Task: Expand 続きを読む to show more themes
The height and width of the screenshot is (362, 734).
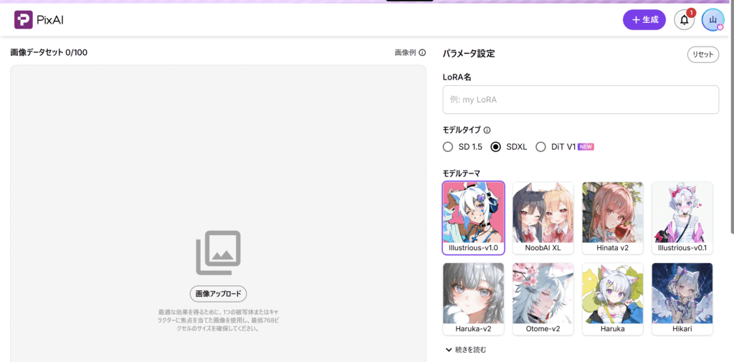Action: (466, 350)
